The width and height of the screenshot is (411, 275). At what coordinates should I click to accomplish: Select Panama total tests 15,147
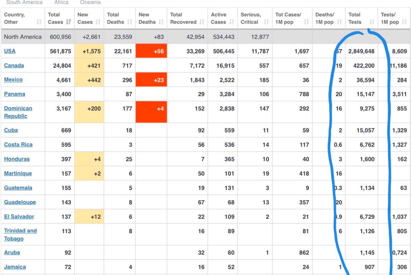click(x=366, y=94)
